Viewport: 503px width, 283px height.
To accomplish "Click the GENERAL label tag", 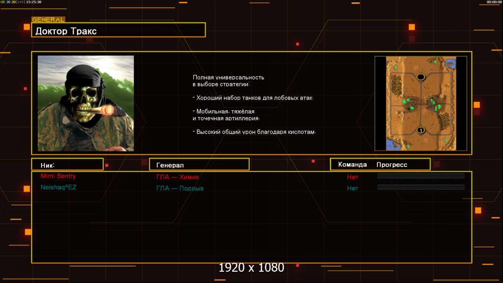I will tap(48, 19).
